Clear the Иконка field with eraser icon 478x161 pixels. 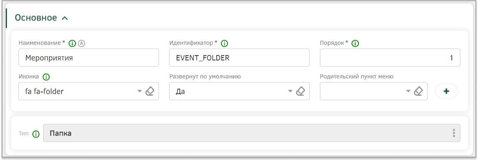(149, 91)
